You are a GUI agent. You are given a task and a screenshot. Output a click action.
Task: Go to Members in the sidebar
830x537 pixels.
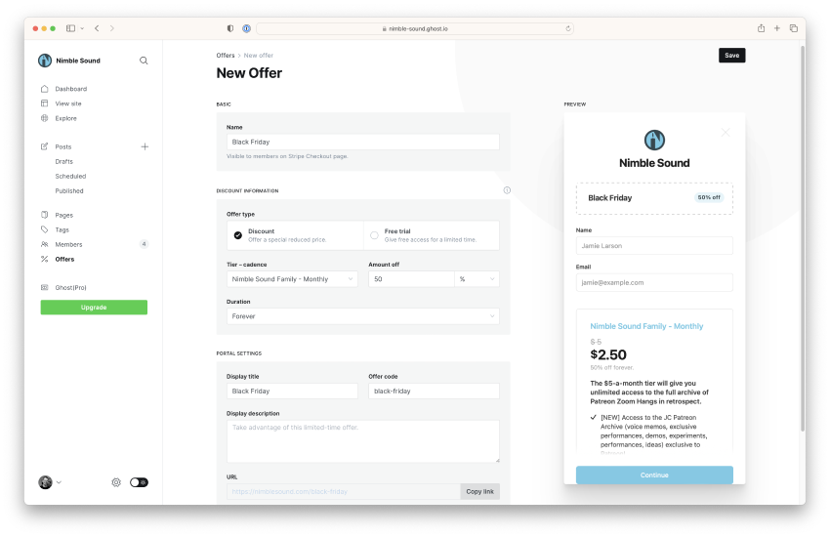(x=68, y=244)
